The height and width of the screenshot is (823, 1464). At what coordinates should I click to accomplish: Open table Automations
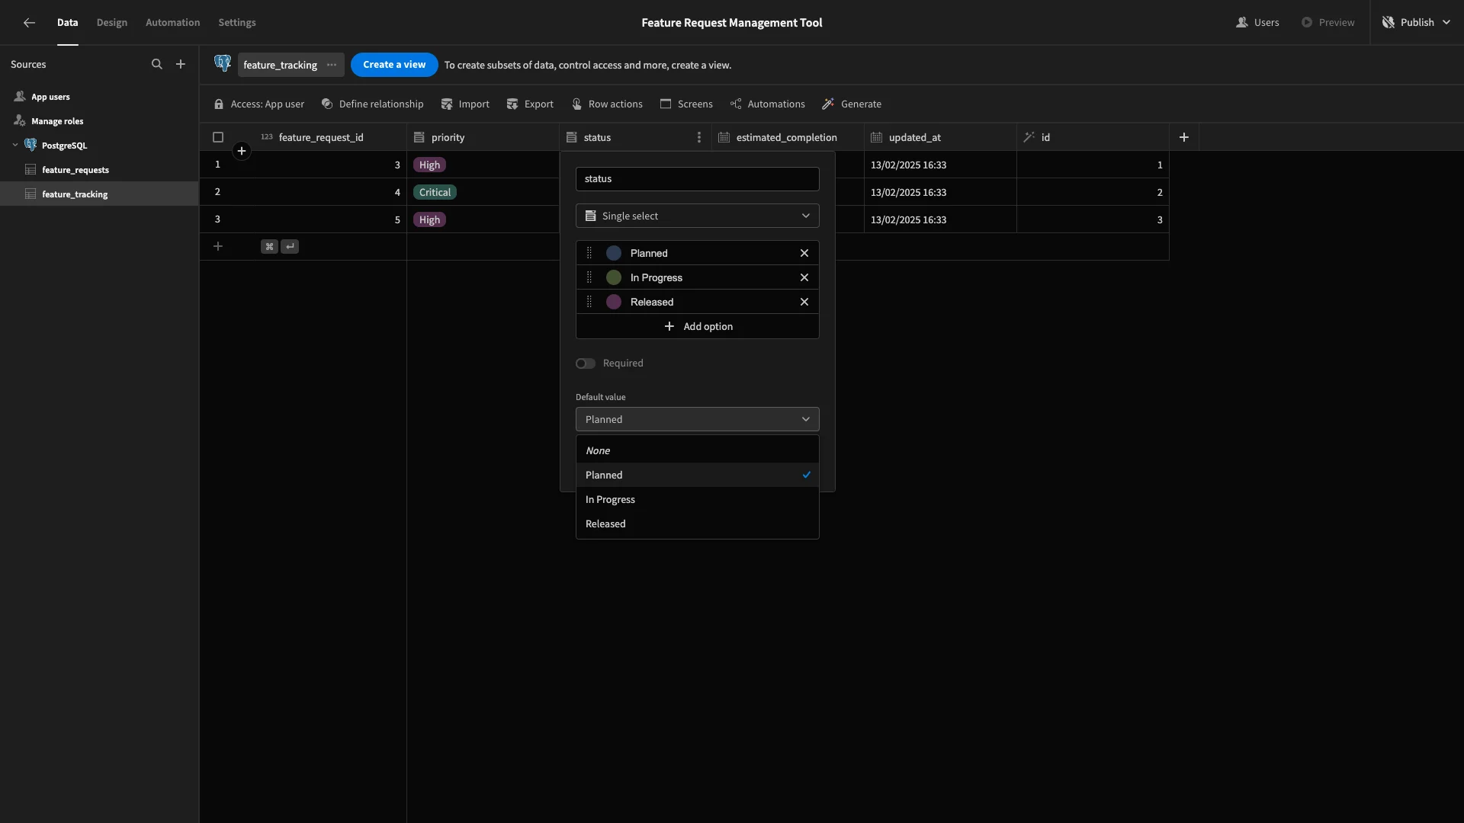[767, 104]
